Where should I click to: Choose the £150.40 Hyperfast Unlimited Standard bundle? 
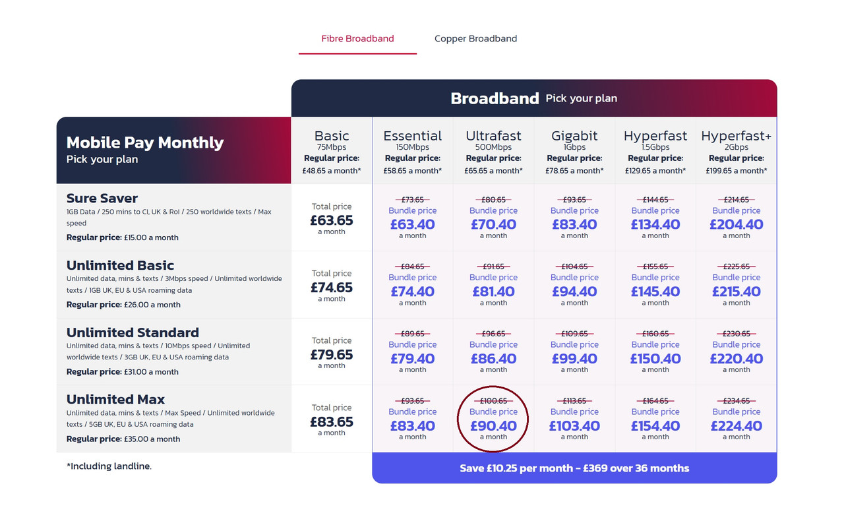(655, 358)
